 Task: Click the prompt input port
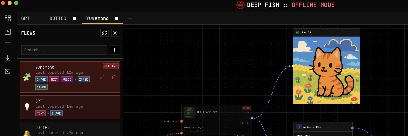(x=181, y=133)
